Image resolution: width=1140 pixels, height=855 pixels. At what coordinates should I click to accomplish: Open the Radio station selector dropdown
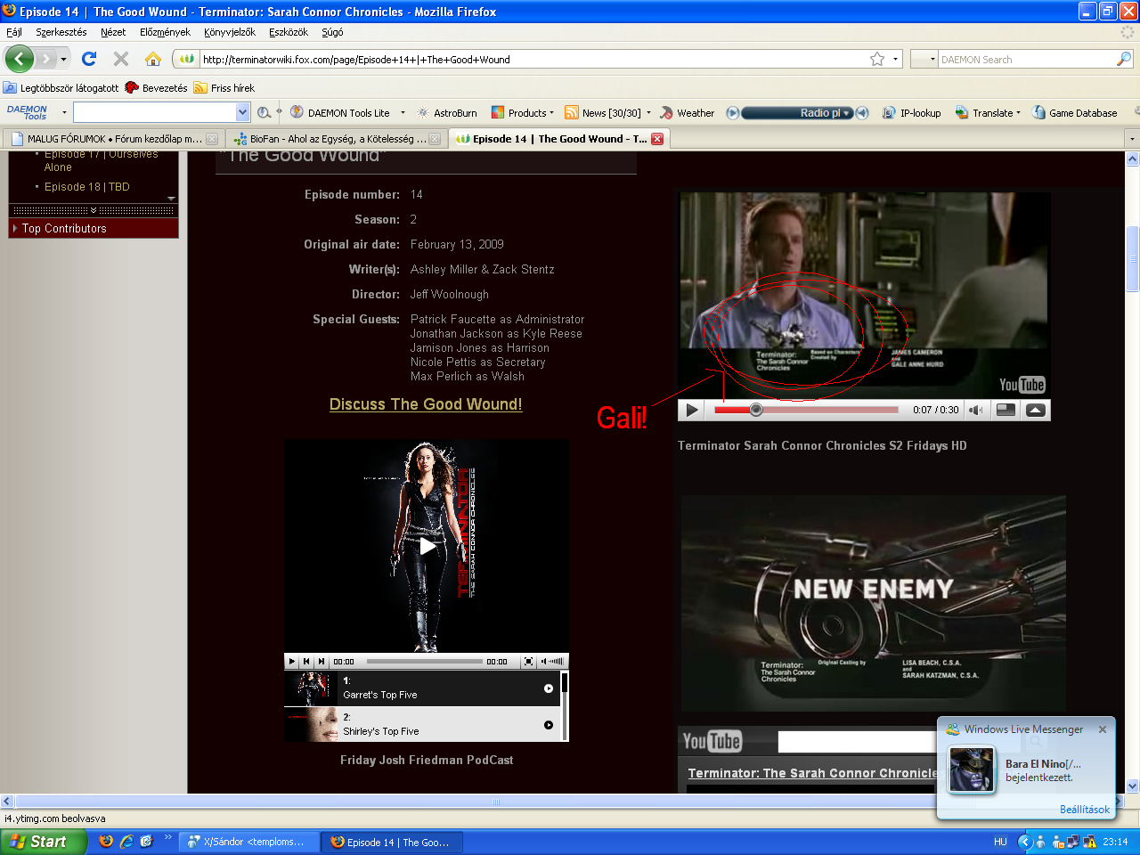[x=847, y=113]
